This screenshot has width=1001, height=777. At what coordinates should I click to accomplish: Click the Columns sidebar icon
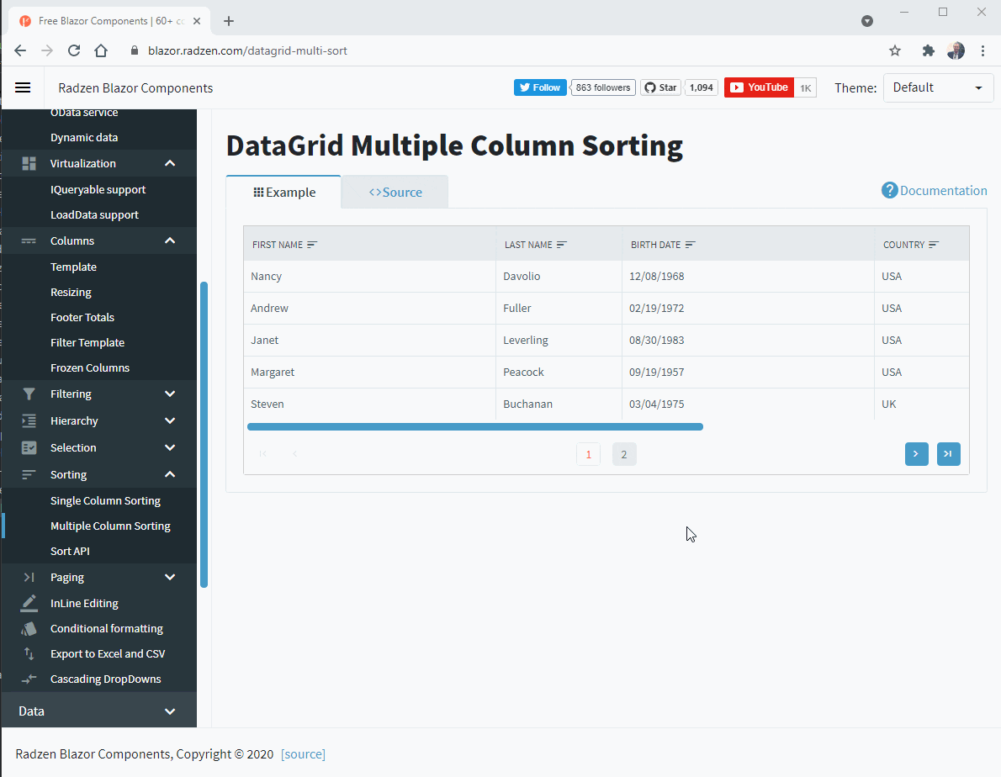pos(29,241)
